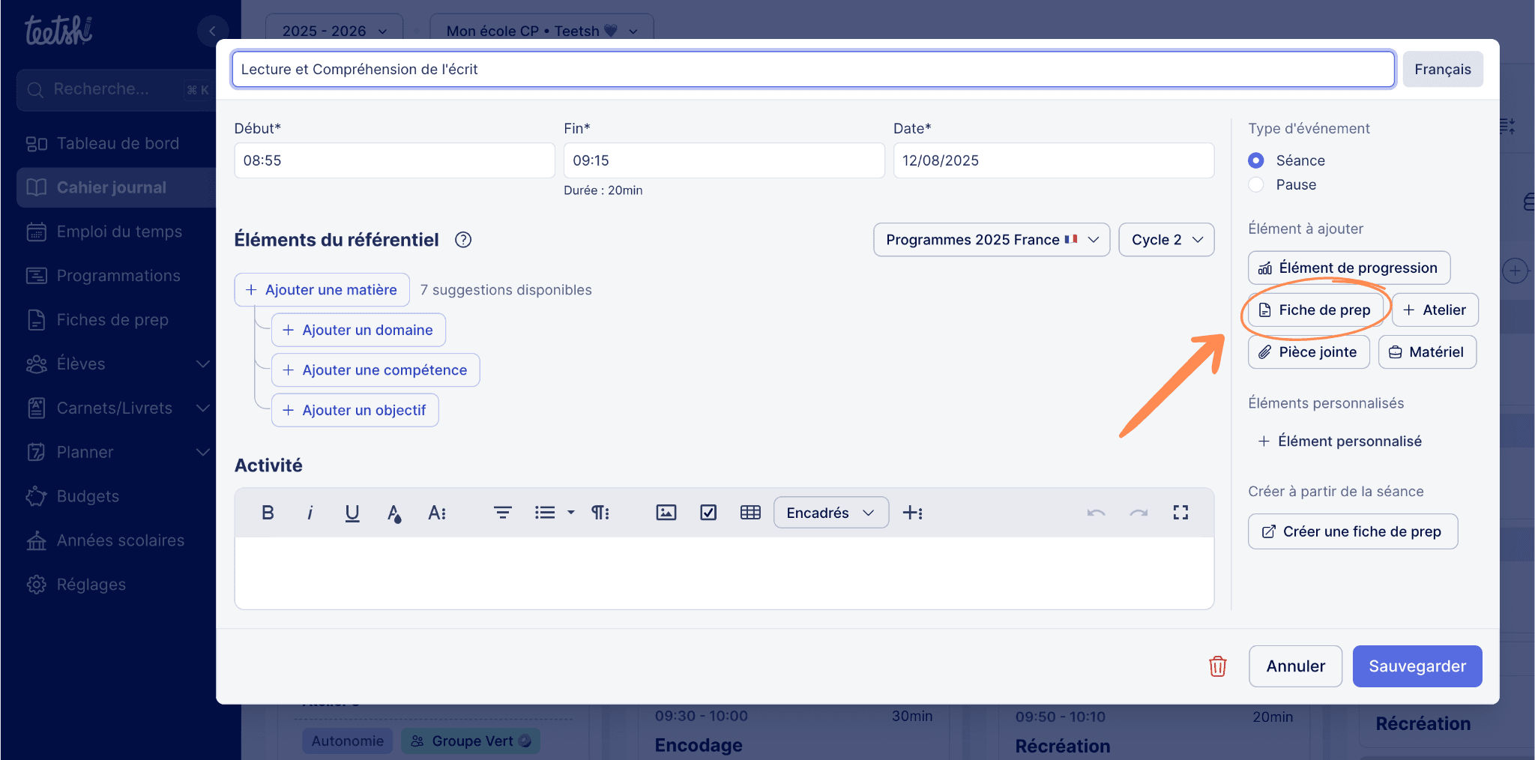Screen dimensions: 1535x760
Task: Save with the Sauvegarder button
Action: 1417,666
